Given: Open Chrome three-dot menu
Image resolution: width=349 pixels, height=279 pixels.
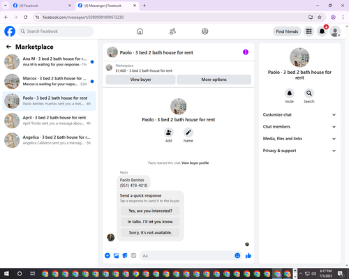Looking at the screenshot, I should click(343, 17).
